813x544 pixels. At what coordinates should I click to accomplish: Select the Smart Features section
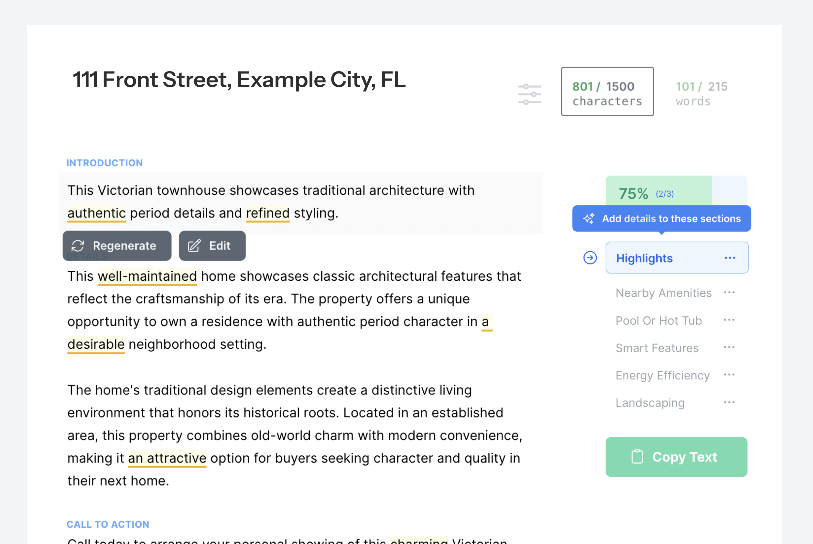[x=656, y=348]
